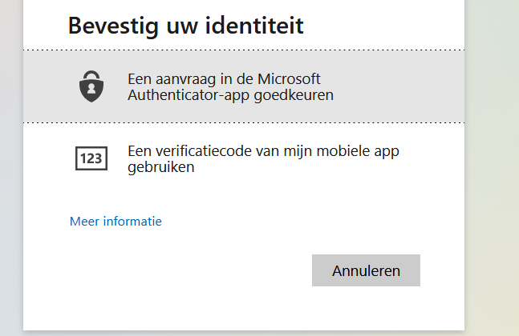This screenshot has width=519, height=336.
Task: Select the highlighted Authenticator-app goedkeuren row
Action: 244,86
